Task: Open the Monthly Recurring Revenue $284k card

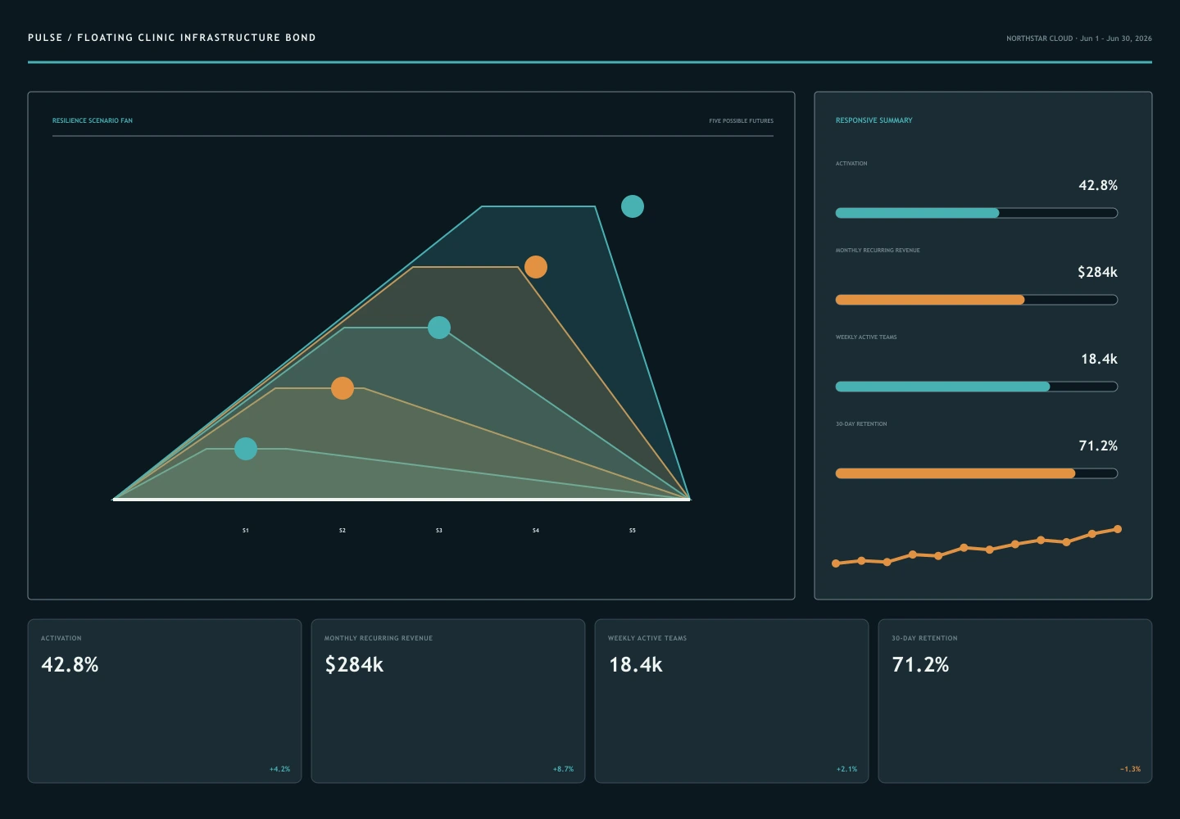Action: pos(448,701)
